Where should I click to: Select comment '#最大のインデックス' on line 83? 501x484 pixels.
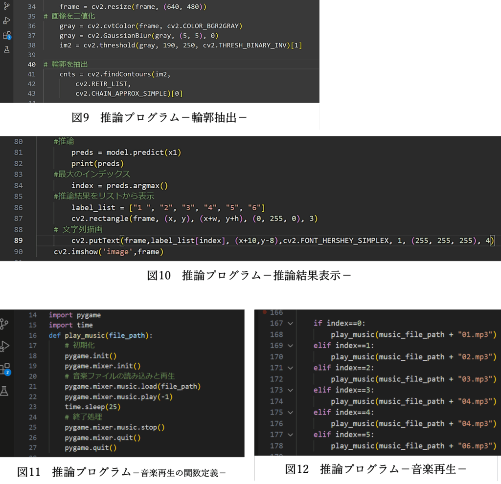(x=92, y=175)
